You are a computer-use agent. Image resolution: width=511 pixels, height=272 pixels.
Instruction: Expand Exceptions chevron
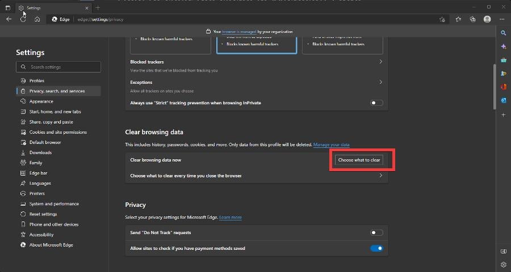[380, 82]
